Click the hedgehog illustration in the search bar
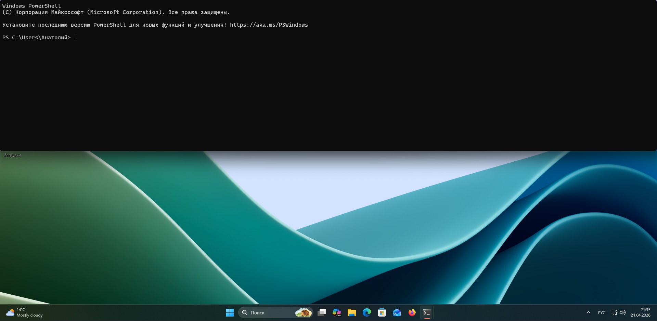This screenshot has width=657, height=321. click(x=303, y=312)
